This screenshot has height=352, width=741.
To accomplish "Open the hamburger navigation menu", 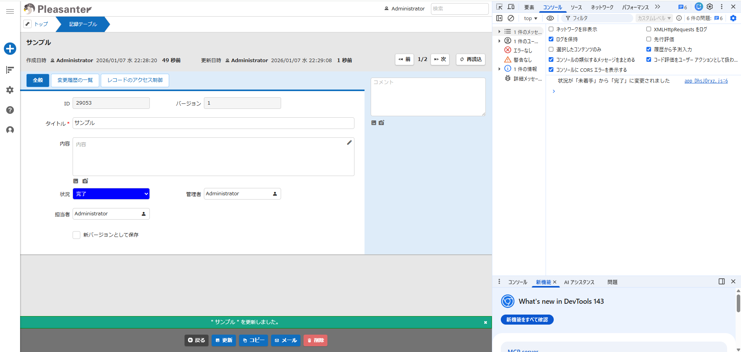I will click(10, 11).
